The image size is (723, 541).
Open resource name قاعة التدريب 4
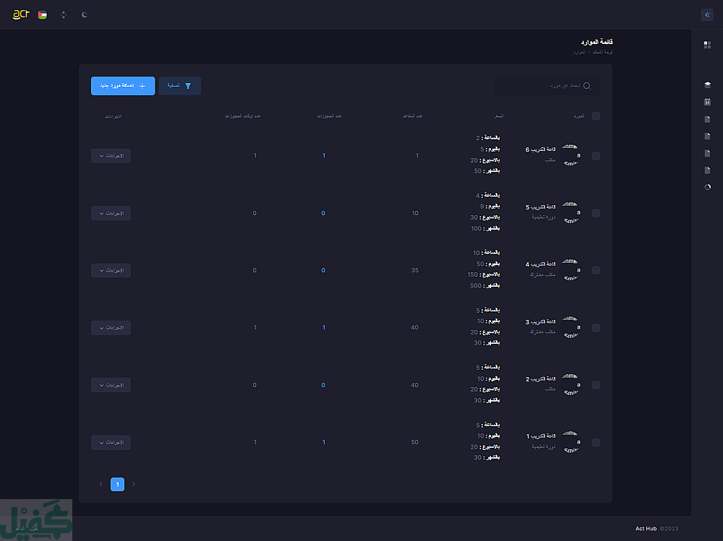(540, 264)
